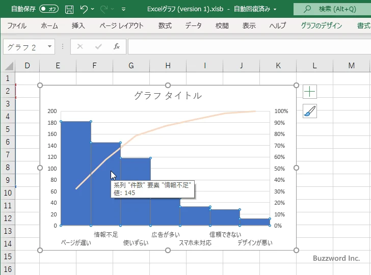Click the formula bar Cancel X icon

80,46
